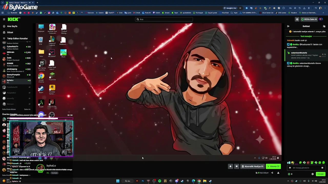This screenshot has width=328, height=184.
Task: Click the green KICK logo
Action: (14, 19)
